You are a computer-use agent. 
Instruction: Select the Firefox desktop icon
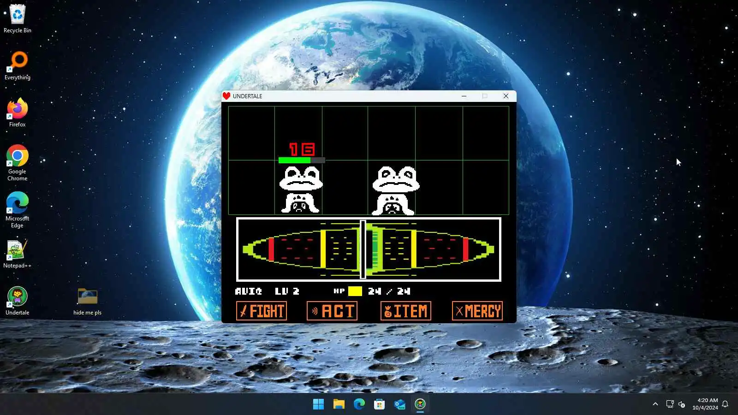point(18,113)
